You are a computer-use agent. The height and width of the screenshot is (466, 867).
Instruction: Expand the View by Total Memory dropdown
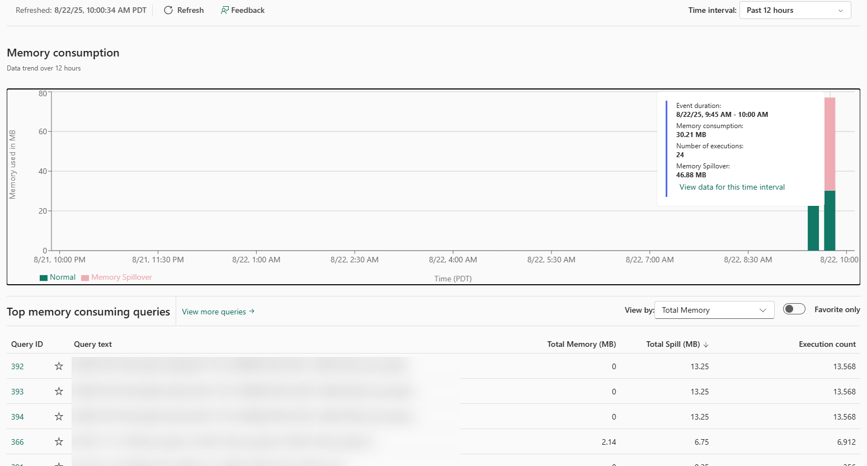point(714,310)
